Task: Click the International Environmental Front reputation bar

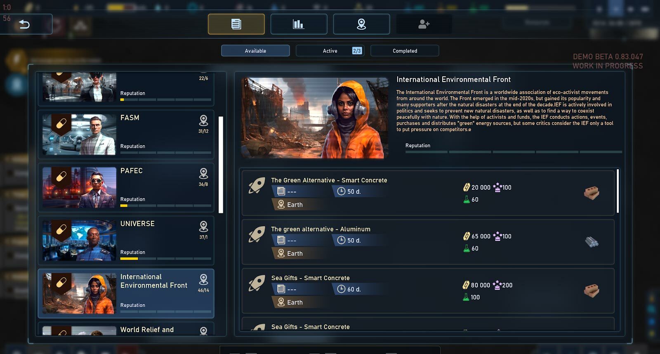Action: coord(513,152)
